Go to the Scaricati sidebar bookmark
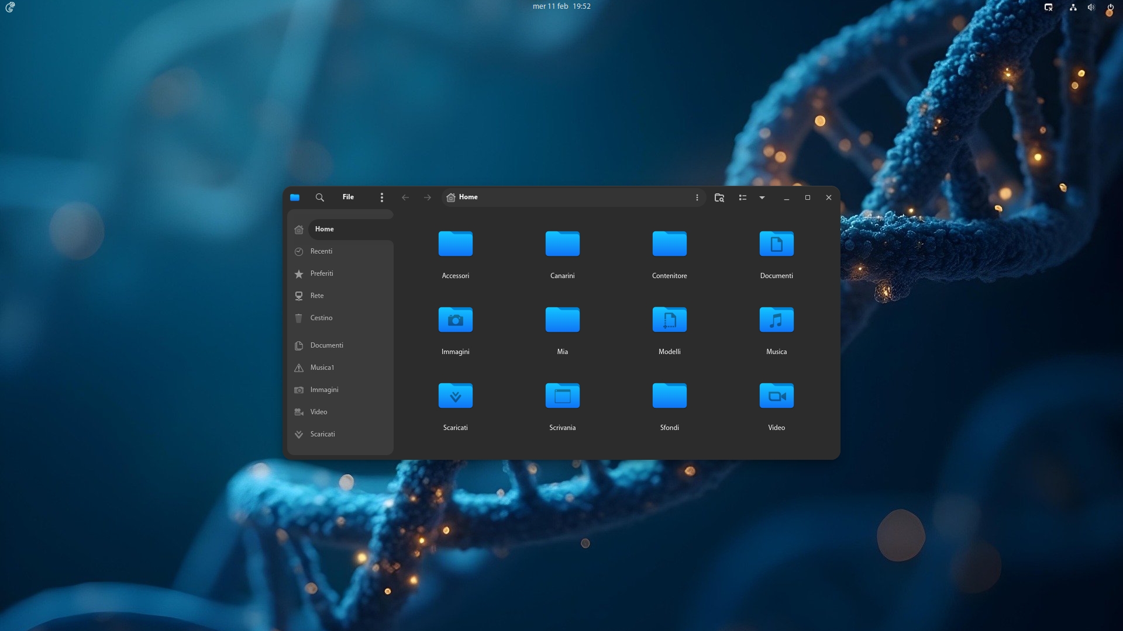This screenshot has height=631, width=1123. [322, 434]
